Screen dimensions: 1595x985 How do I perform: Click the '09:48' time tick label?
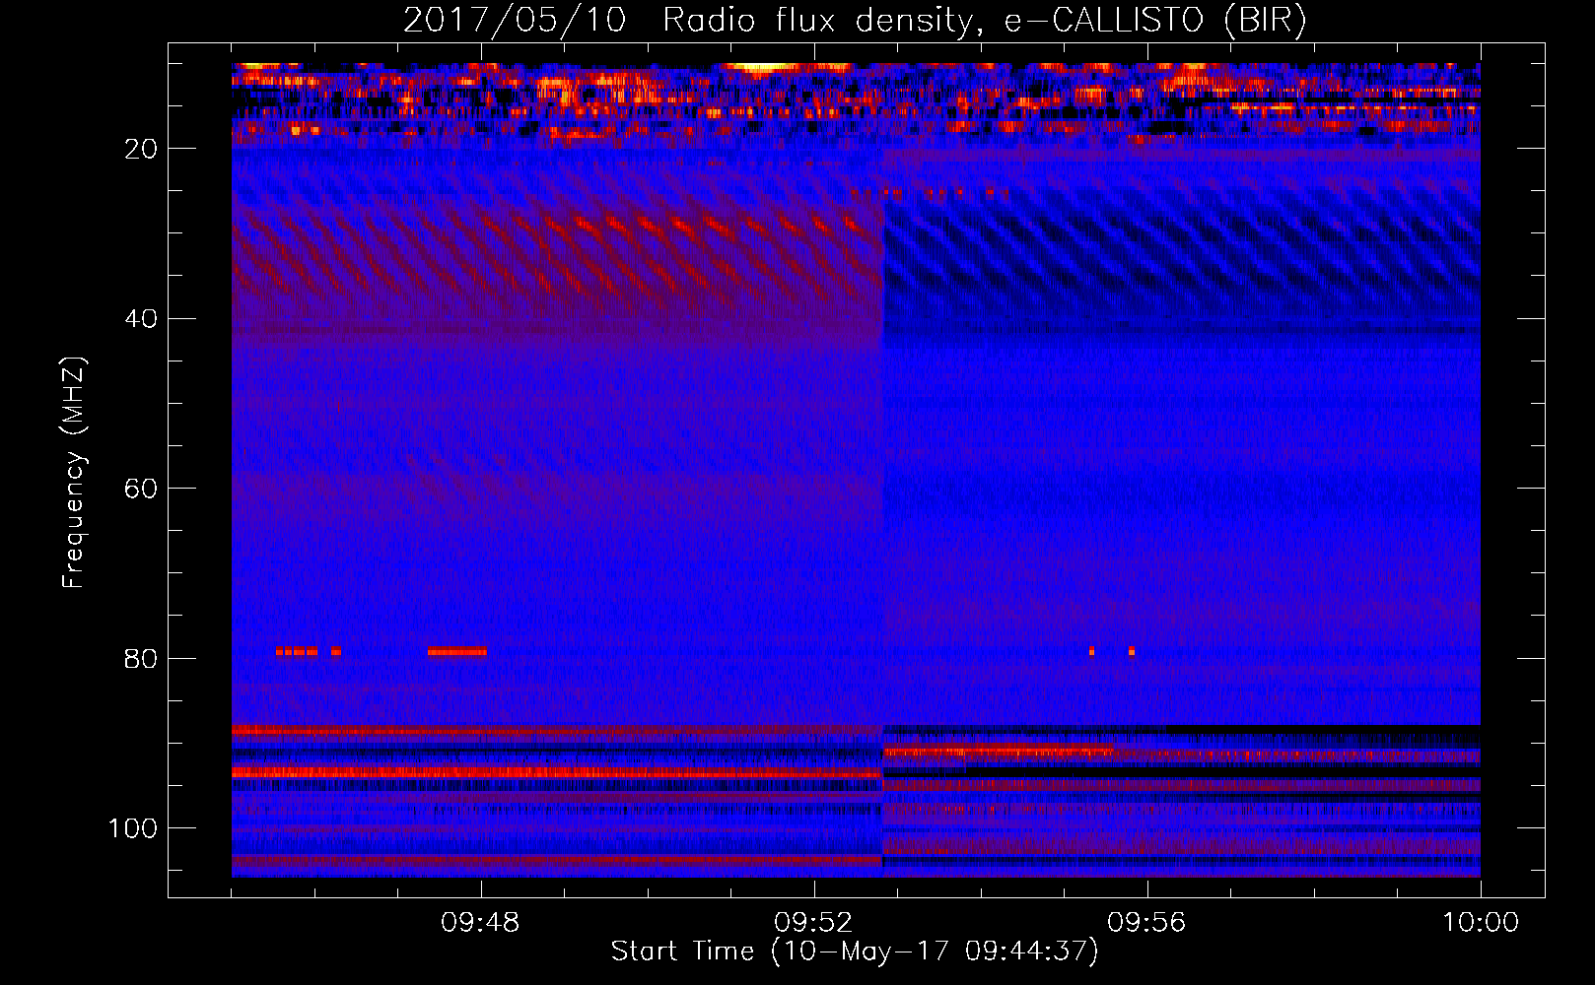pos(480,923)
